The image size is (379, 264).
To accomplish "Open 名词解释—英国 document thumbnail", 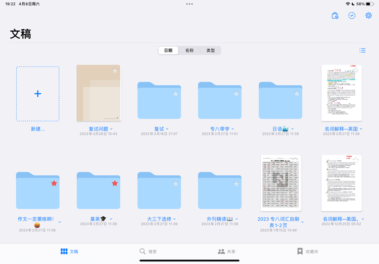I will tap(342, 93).
